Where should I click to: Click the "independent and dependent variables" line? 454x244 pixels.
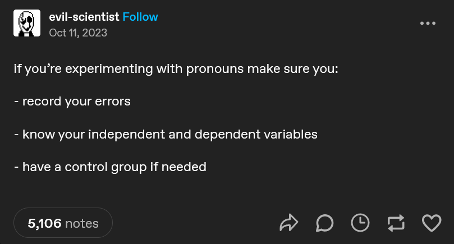(x=166, y=135)
